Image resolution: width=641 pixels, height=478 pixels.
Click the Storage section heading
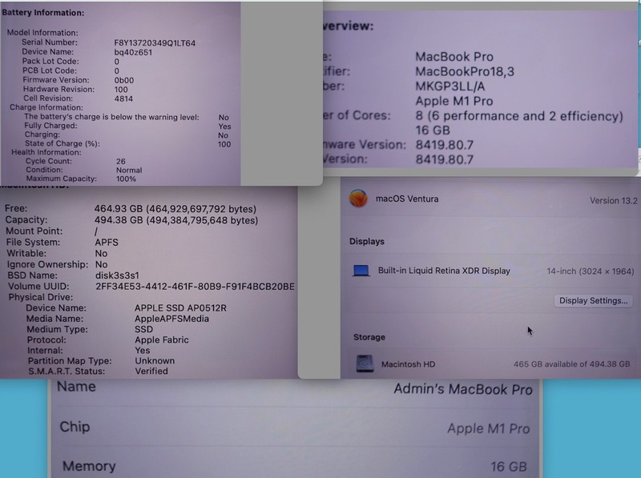(x=369, y=337)
